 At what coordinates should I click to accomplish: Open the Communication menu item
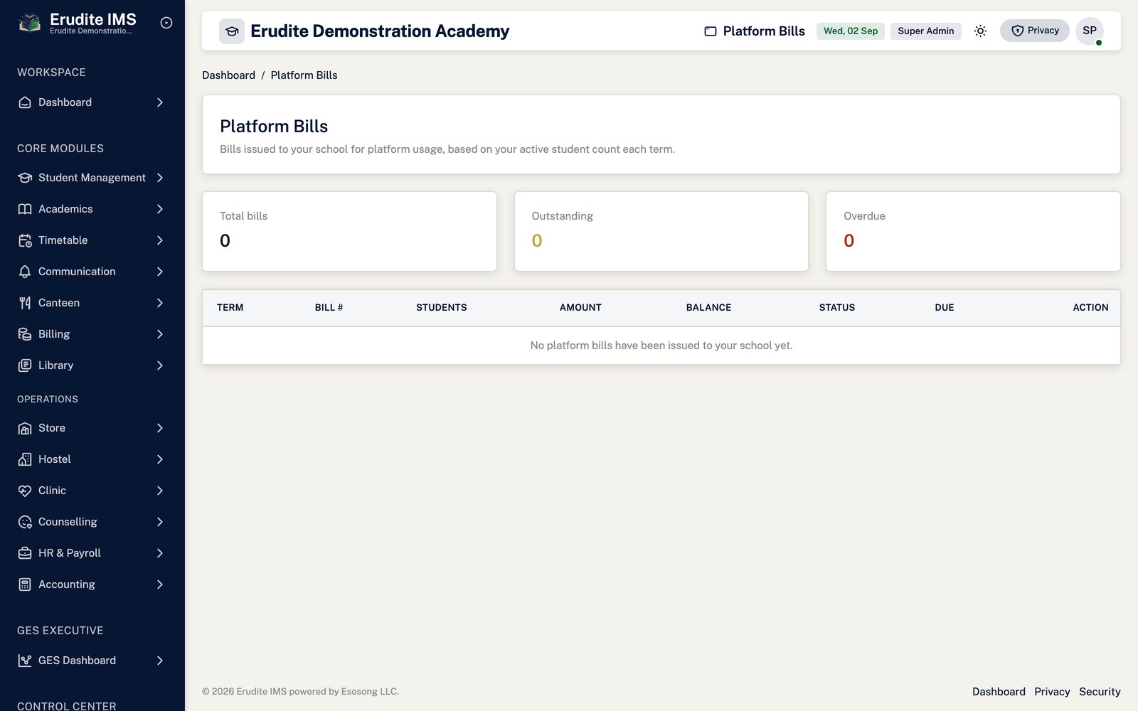coord(92,272)
